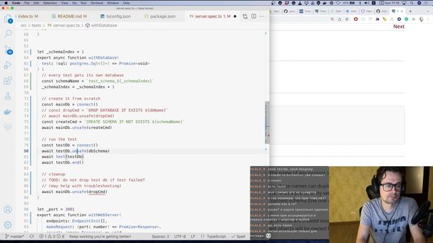This screenshot has height=243, width=433.
Task: Open the errors and warnings status indicator
Action: click(x=52, y=236)
